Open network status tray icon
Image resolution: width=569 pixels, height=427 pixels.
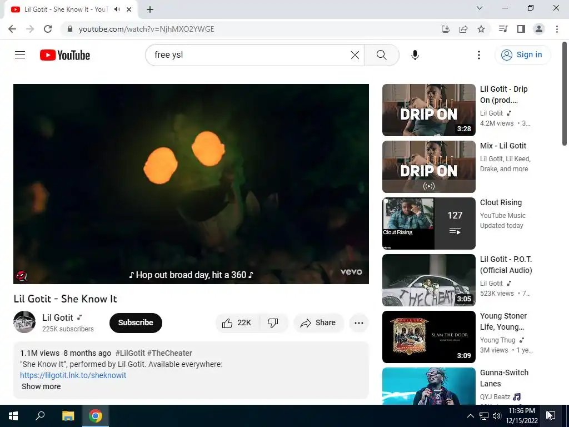tap(484, 416)
